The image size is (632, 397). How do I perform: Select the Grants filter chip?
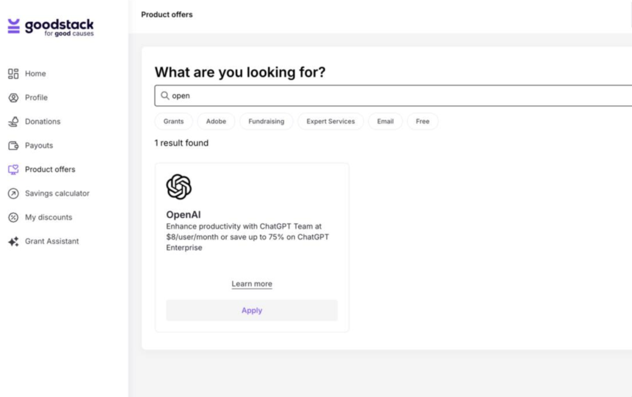(x=173, y=121)
